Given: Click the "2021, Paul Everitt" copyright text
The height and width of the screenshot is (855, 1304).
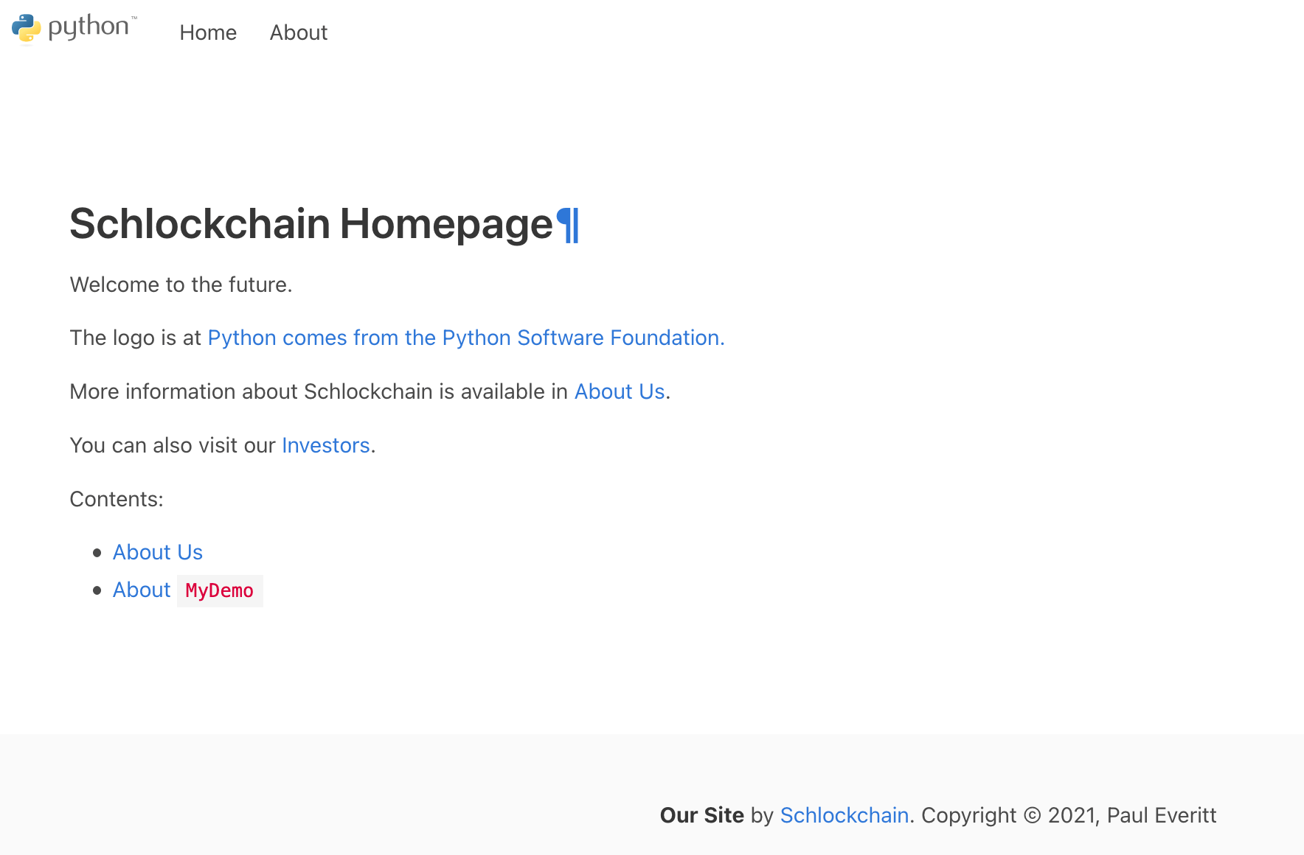Looking at the screenshot, I should point(1132,815).
